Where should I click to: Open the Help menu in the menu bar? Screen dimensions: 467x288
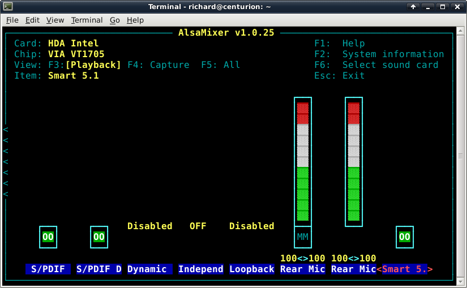coord(135,20)
